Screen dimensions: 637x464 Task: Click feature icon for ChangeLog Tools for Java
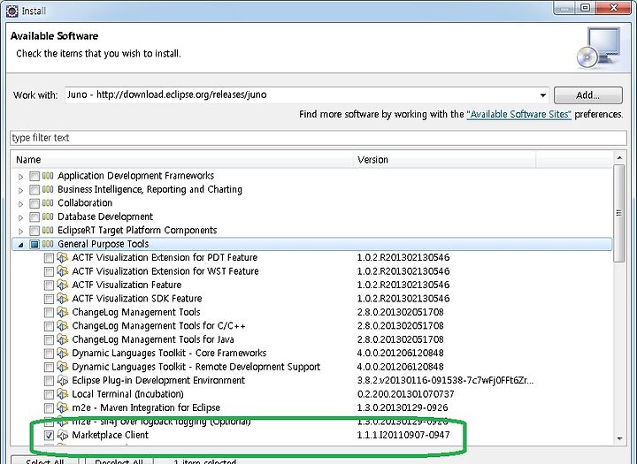point(62,339)
